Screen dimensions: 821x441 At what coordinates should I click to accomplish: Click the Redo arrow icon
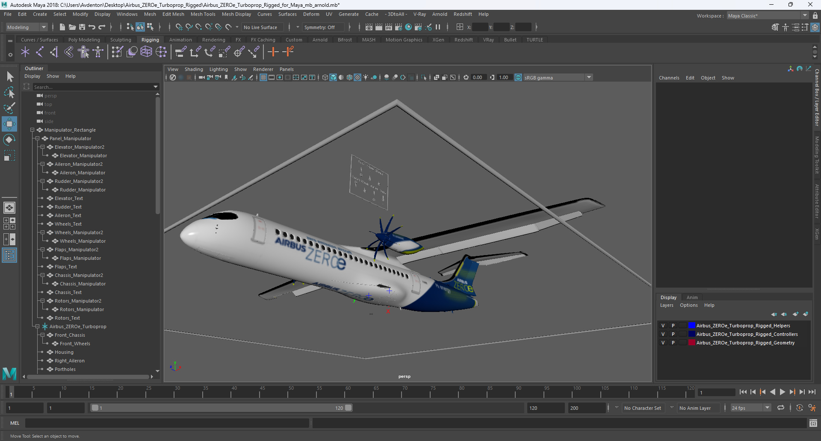tap(102, 27)
